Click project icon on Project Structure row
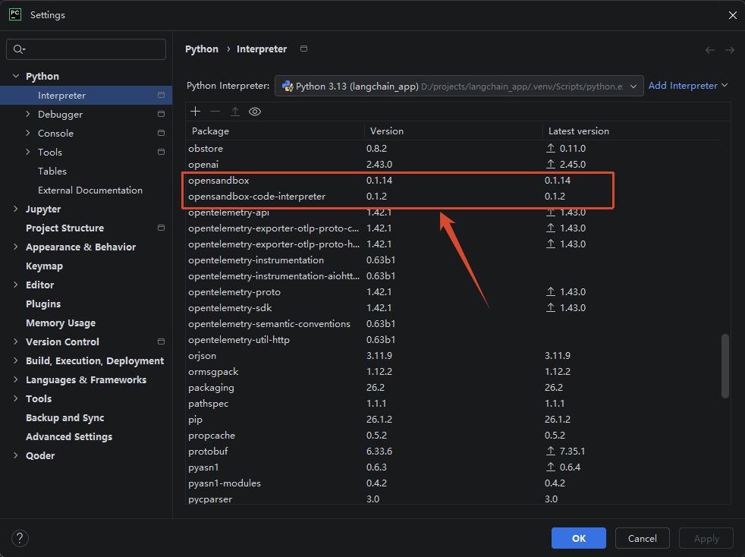The image size is (745, 557). (161, 228)
